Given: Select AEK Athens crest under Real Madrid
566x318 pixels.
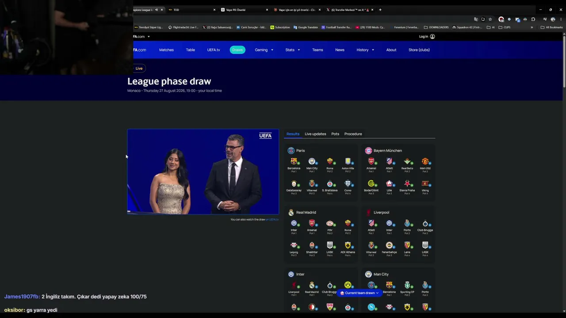Looking at the screenshot, I should click(348, 246).
